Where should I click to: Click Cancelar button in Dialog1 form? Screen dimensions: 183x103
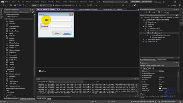coord(67,33)
